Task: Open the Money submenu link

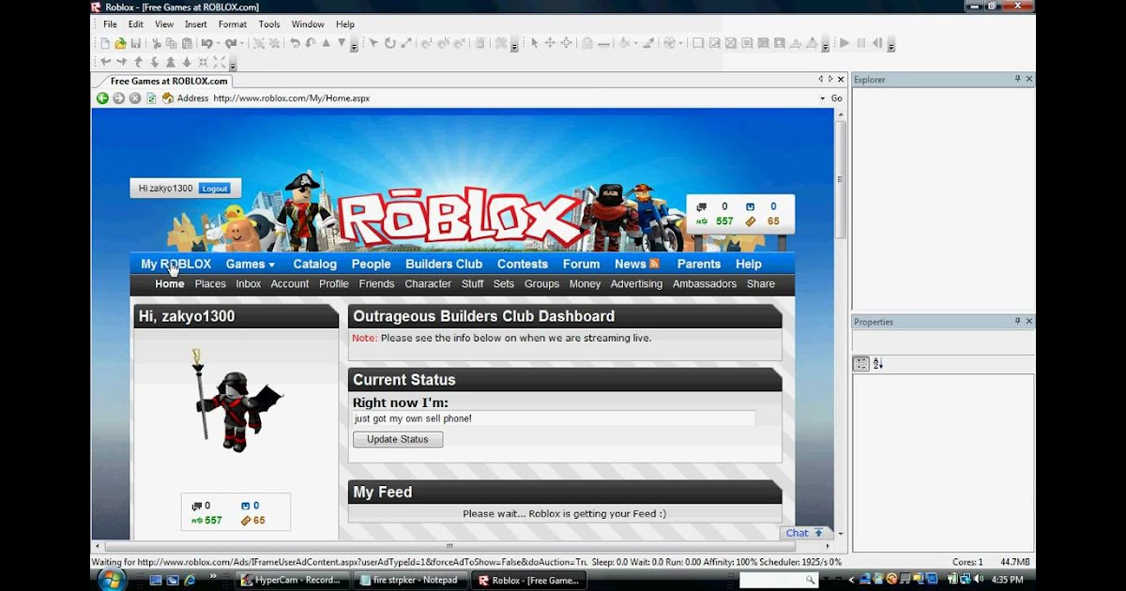Action: [585, 283]
